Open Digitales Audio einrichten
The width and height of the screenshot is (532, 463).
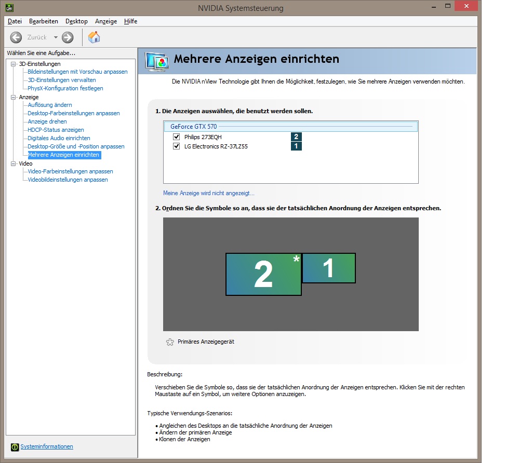pyautogui.click(x=59, y=138)
